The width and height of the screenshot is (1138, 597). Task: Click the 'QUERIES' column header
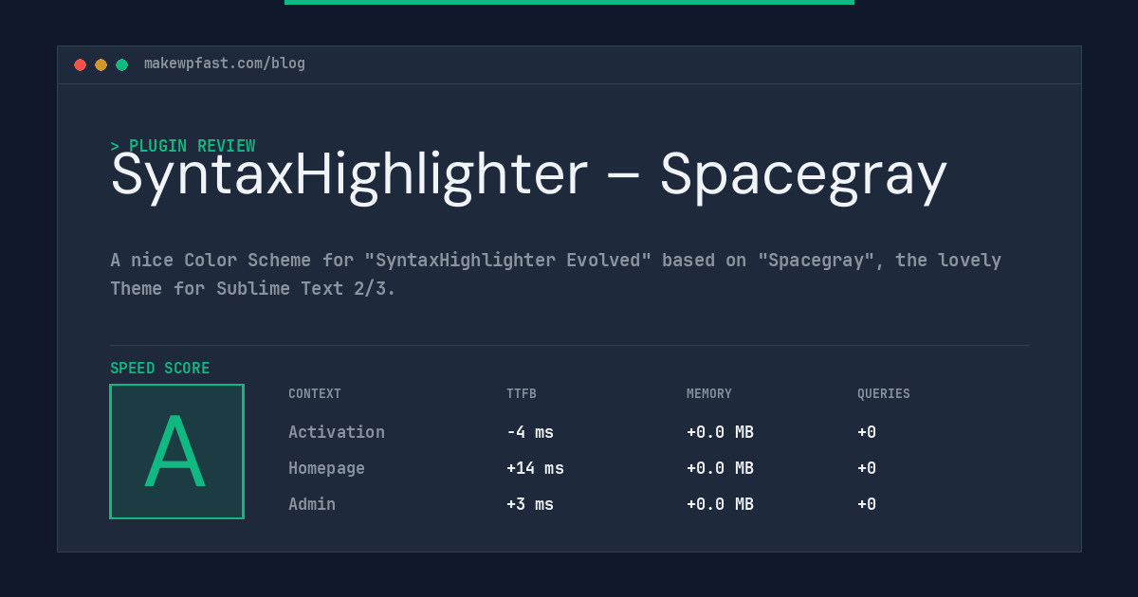(884, 394)
